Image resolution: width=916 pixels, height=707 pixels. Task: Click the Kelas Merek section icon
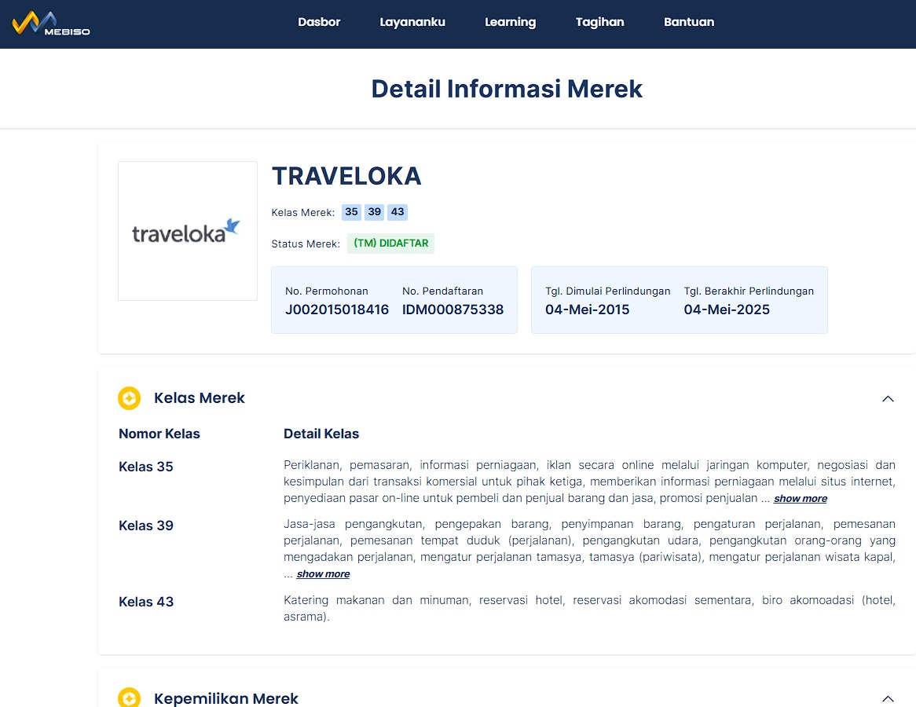coord(129,398)
